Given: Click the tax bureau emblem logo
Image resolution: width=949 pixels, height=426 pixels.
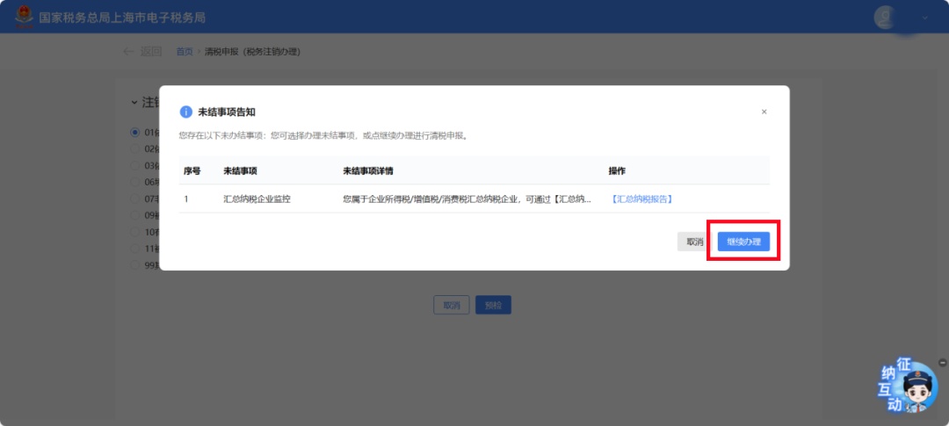Looking at the screenshot, I should pos(23,17).
